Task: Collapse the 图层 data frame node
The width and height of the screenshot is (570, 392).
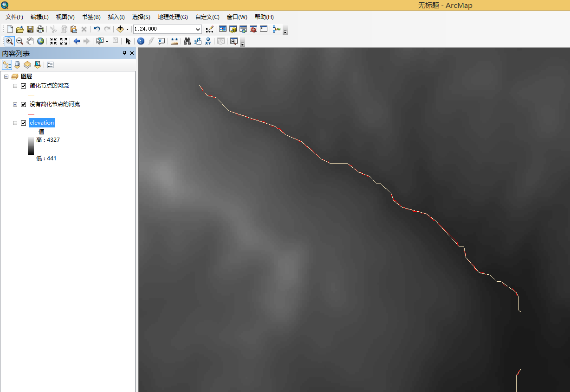Action: tap(6, 76)
